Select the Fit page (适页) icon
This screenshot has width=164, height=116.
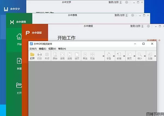coord(77,55)
